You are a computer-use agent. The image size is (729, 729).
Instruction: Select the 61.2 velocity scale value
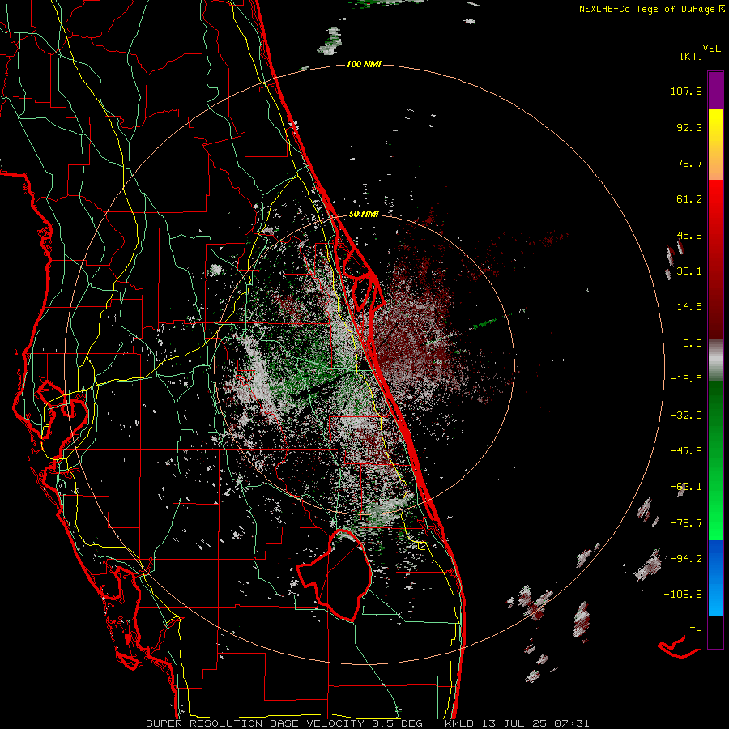(x=689, y=199)
